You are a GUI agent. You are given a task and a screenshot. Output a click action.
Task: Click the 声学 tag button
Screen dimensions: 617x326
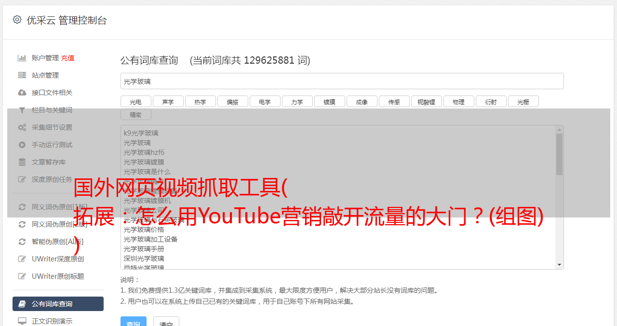168,102
